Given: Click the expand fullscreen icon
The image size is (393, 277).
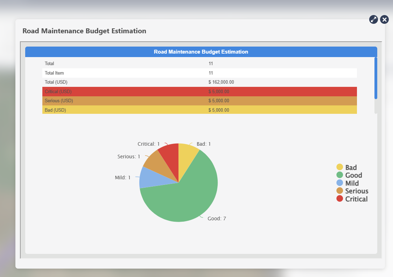Looking at the screenshot, I should coord(373,20).
